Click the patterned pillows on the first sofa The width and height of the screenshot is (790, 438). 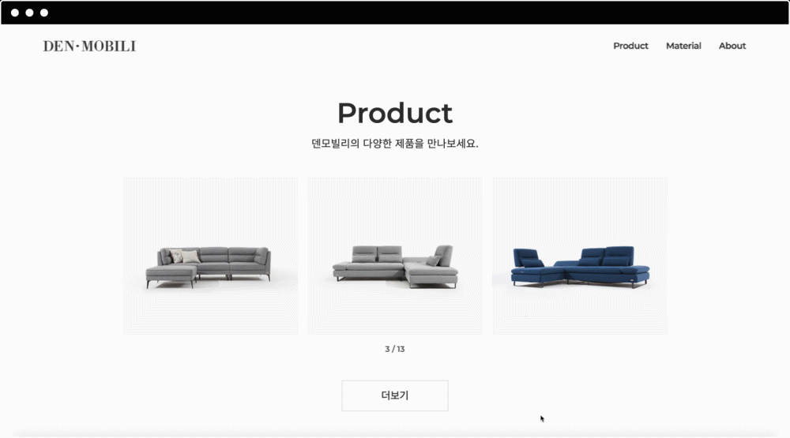pos(184,256)
